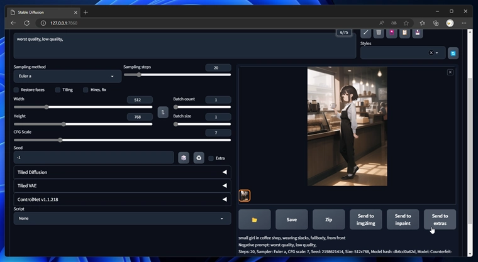Select the generated image thumbnail below preview

(x=245, y=195)
